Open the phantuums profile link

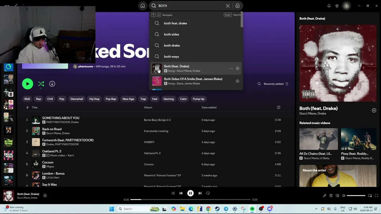86,66
